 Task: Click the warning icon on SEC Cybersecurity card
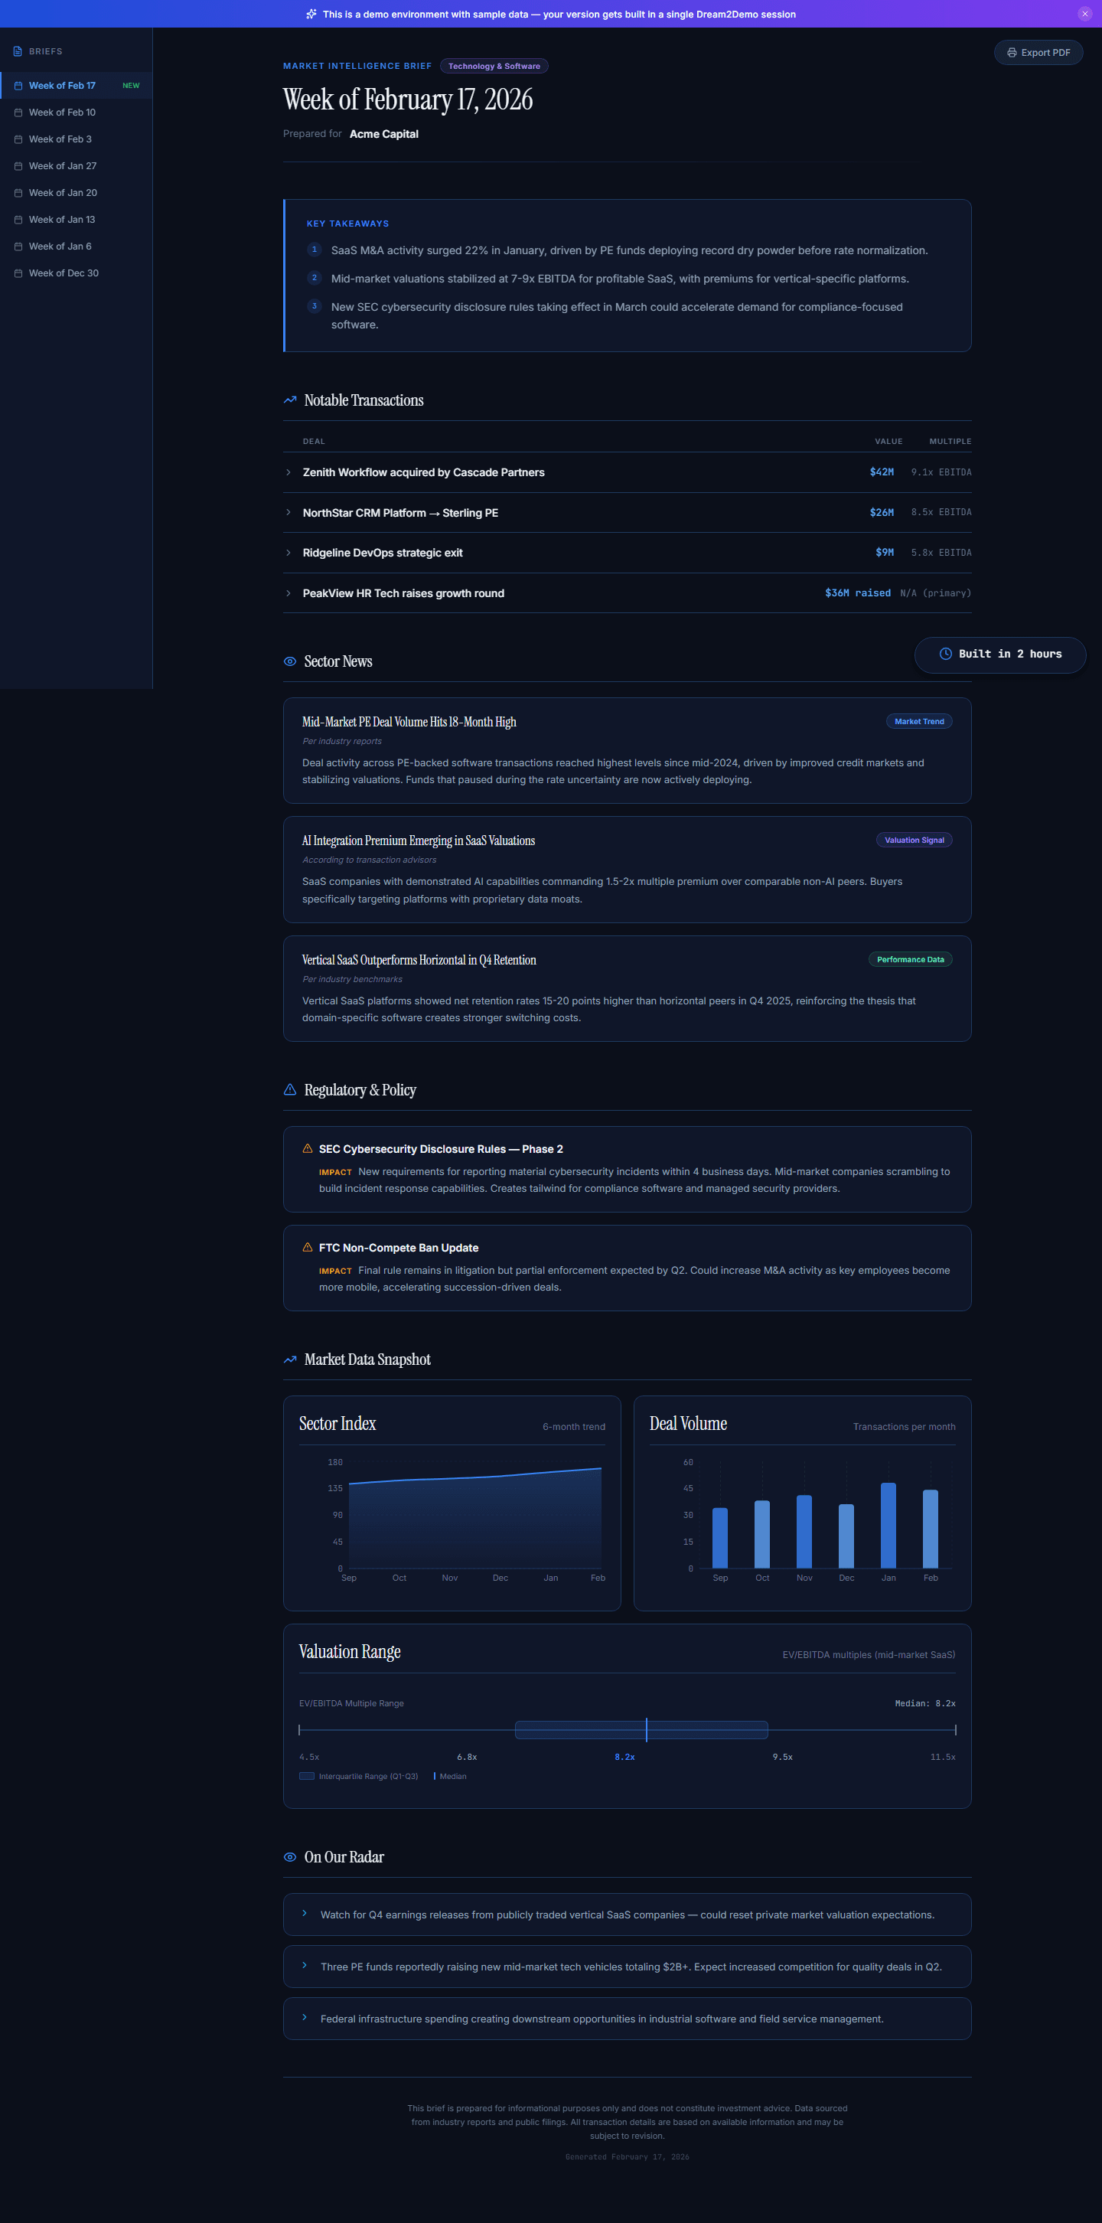tap(307, 1148)
